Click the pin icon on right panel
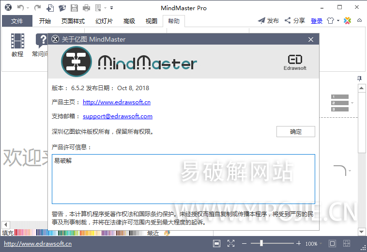 (359, 79)
